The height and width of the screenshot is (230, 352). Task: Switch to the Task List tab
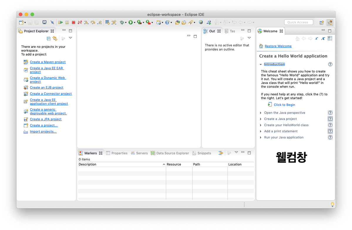[x=230, y=31]
